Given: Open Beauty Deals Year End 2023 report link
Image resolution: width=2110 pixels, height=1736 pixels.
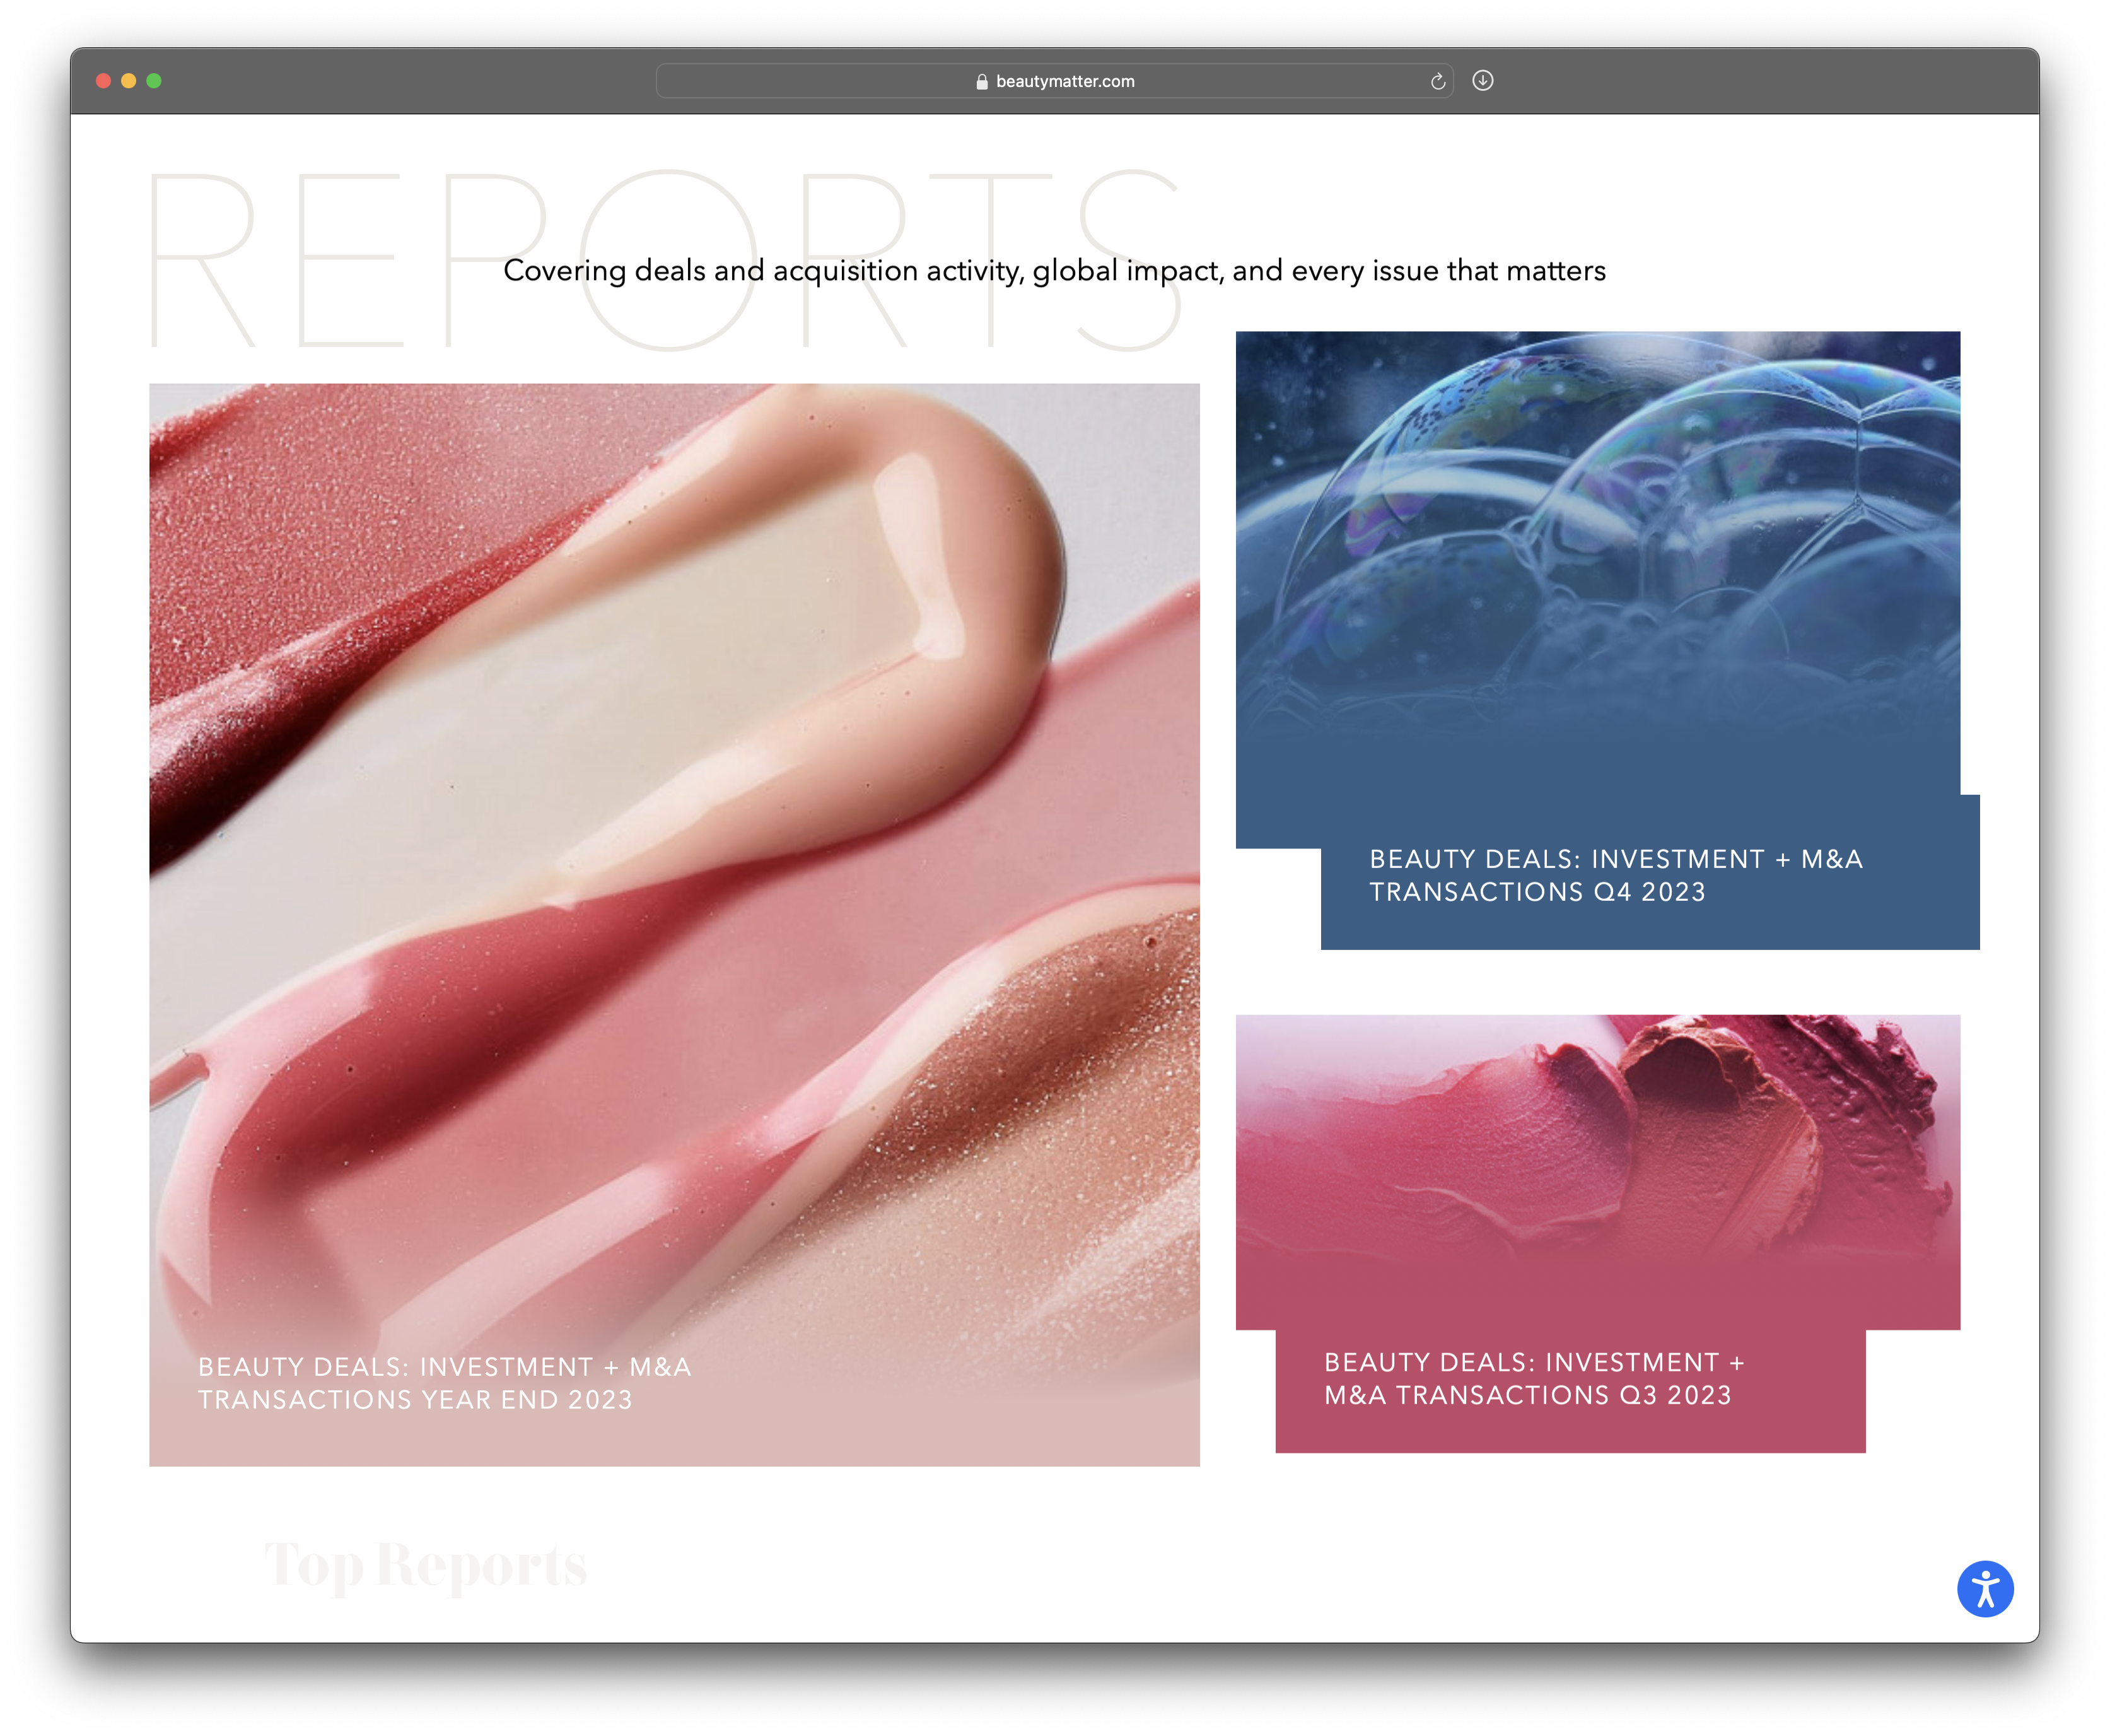Looking at the screenshot, I should 444,1383.
